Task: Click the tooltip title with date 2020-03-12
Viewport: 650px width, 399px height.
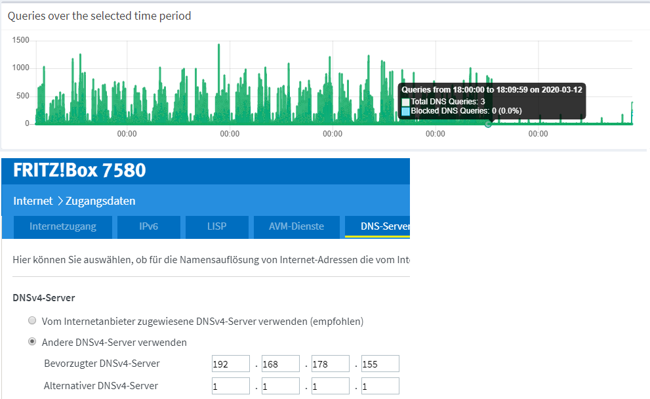Action: click(492, 90)
